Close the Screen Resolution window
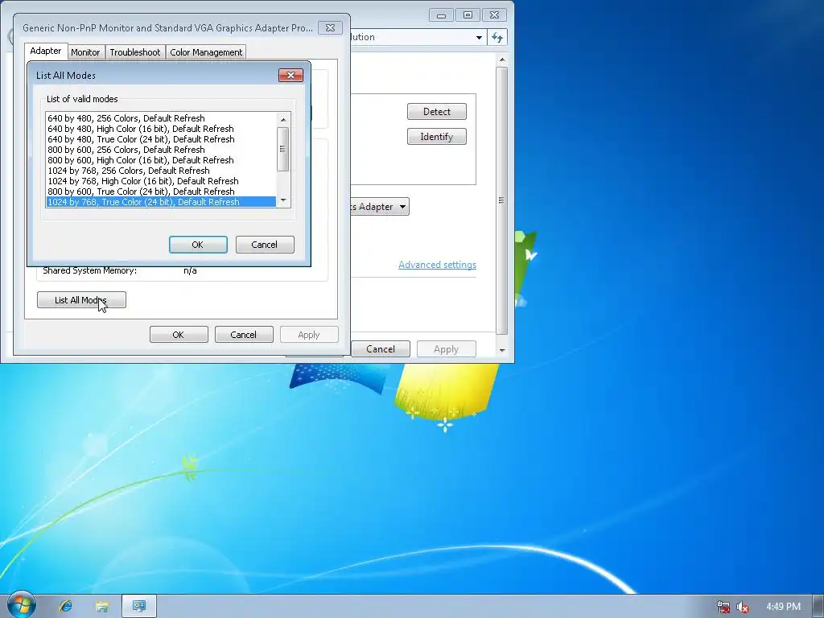The height and width of the screenshot is (618, 824). 495,15
